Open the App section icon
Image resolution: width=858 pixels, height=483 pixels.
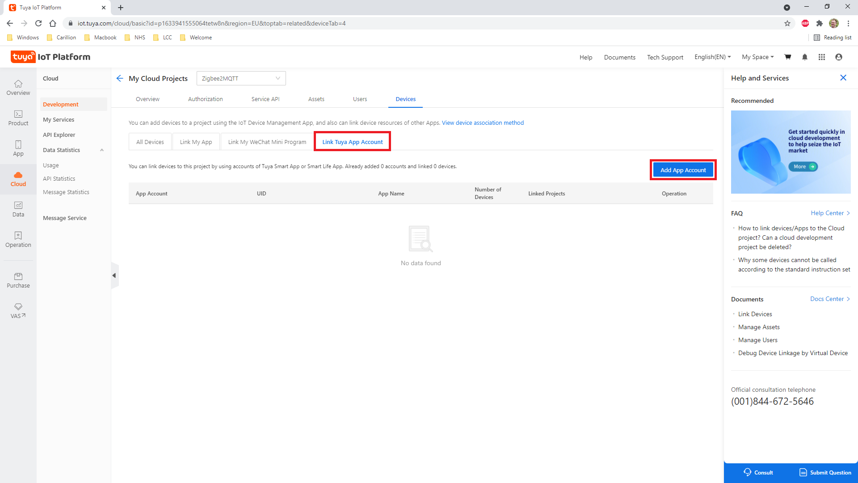(x=18, y=148)
